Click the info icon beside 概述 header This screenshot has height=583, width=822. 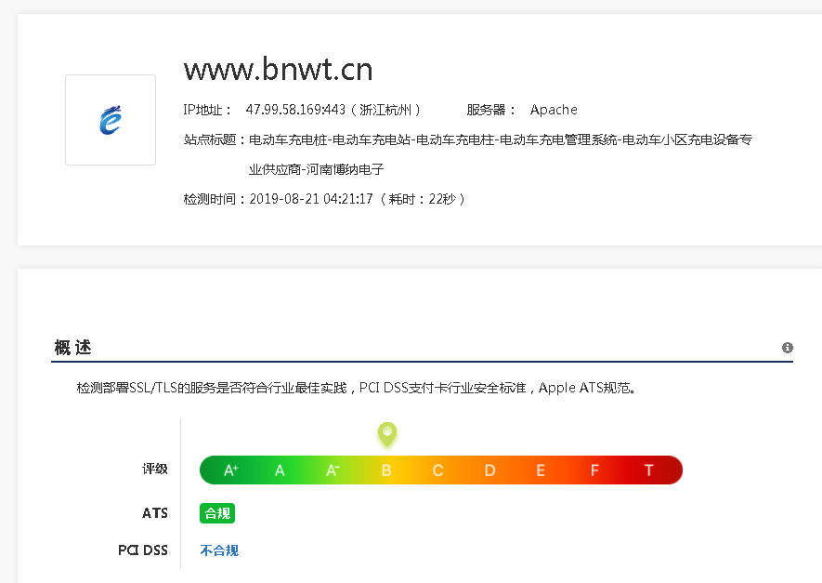tap(787, 348)
